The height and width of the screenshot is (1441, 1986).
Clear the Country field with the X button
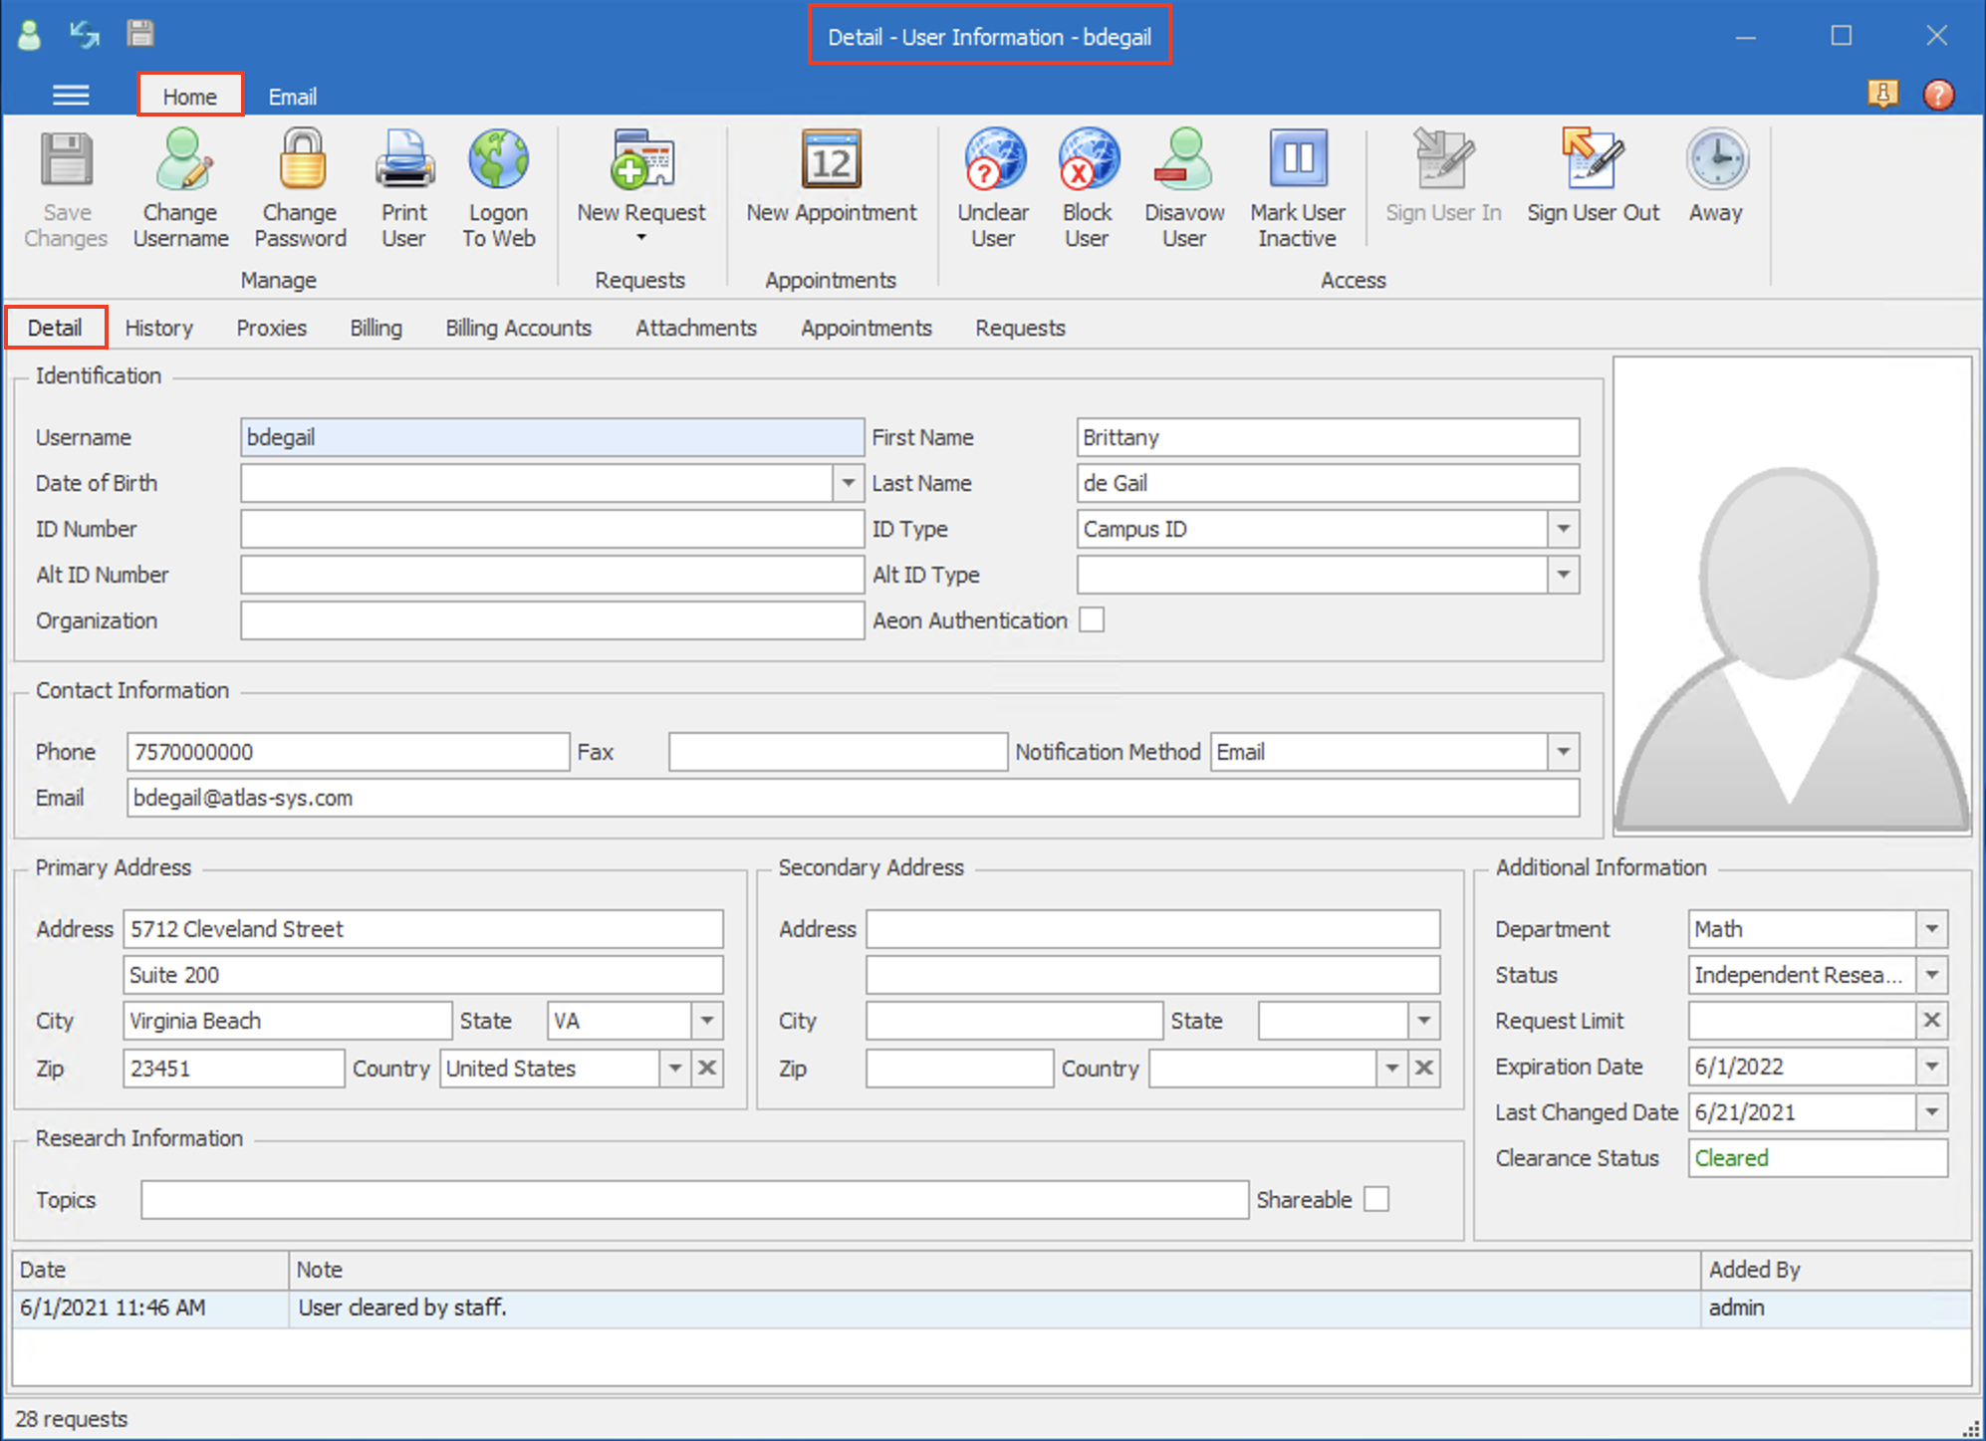pos(707,1068)
